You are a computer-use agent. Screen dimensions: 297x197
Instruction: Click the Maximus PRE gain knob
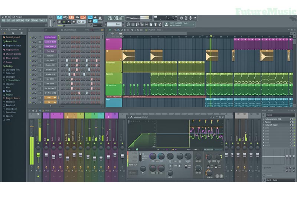153,156
